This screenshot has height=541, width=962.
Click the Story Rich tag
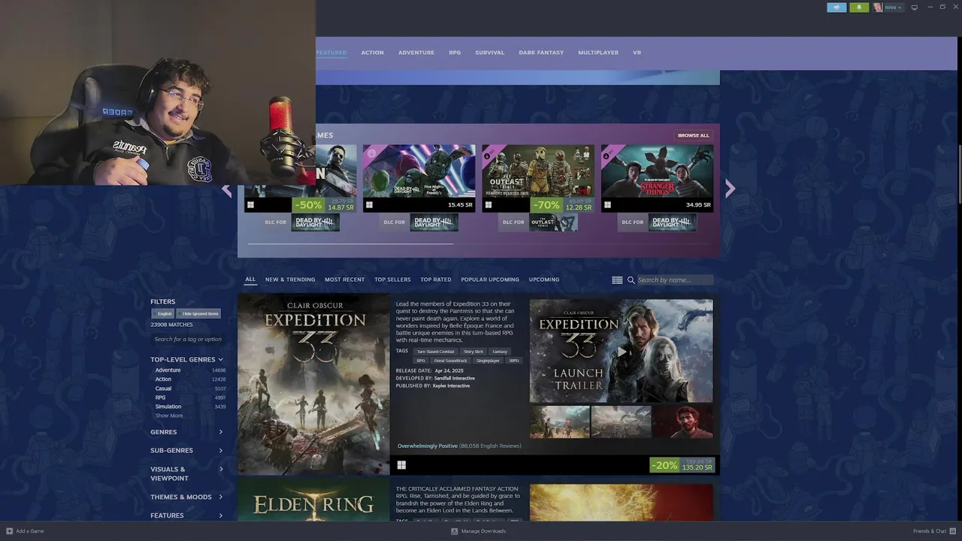click(473, 352)
